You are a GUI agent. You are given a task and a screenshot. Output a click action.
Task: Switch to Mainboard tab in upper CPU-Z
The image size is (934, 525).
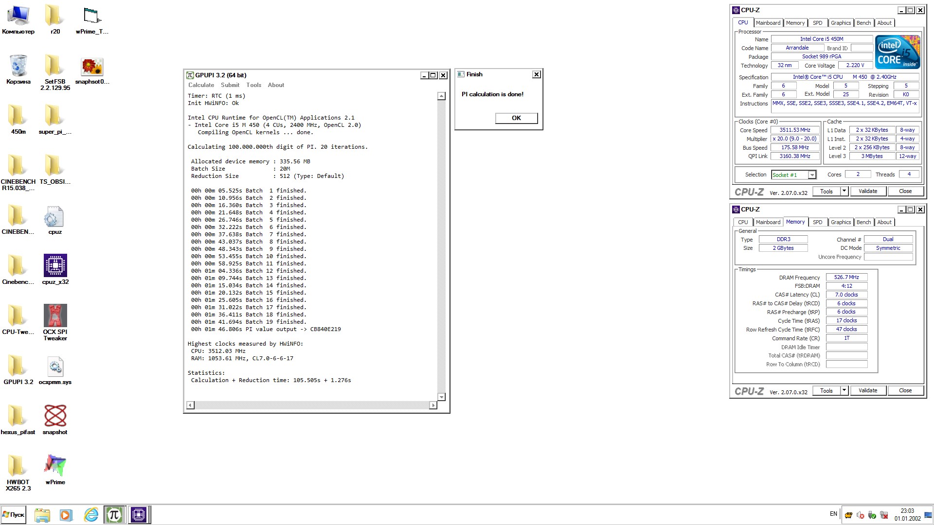tap(768, 23)
